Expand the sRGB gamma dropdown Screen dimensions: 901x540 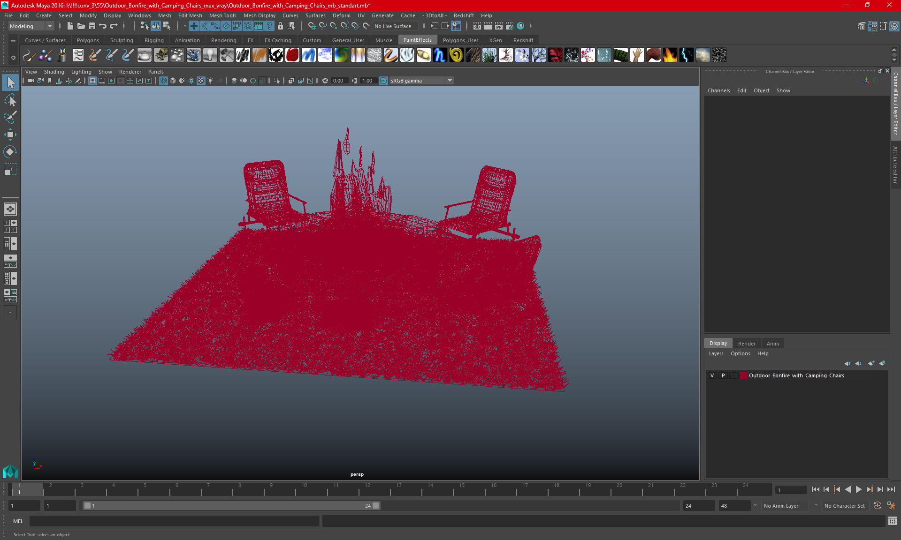click(450, 81)
